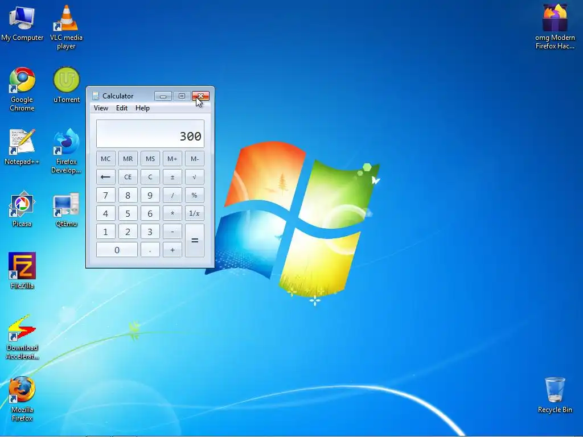Screen dimensions: 583x437
Task: Click the 1 key on Calculator
Action: pyautogui.click(x=105, y=232)
